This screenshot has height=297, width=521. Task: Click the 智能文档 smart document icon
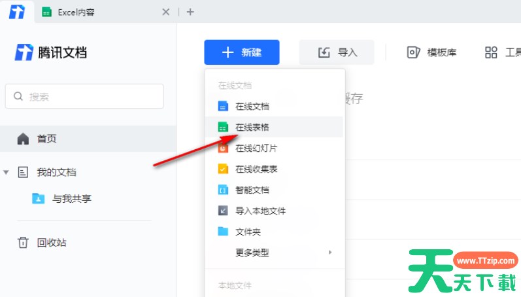[223, 190]
